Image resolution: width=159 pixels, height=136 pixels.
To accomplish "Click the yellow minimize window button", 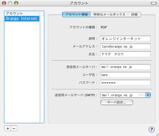I will coord(10,3).
